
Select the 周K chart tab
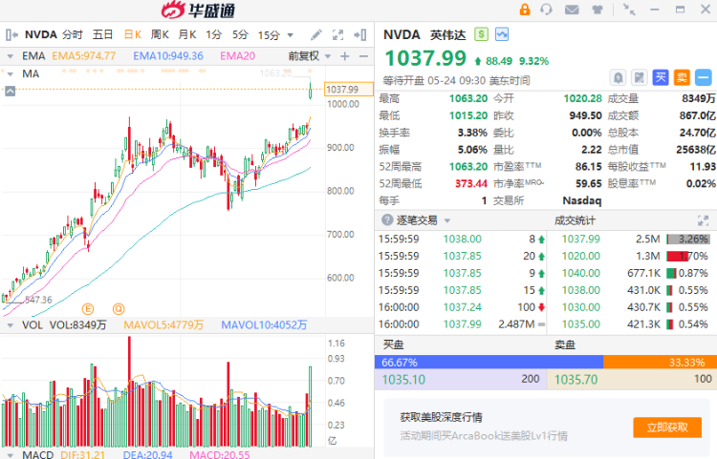[x=160, y=34]
